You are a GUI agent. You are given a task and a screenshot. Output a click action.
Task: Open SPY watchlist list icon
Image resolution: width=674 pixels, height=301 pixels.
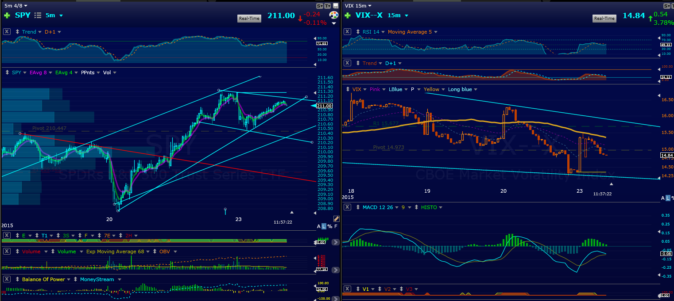pos(38,15)
